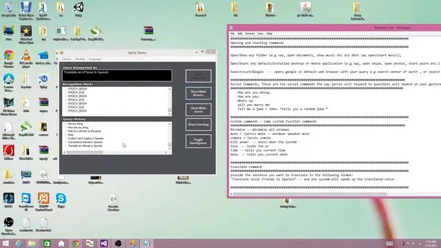Open the Help menu in Notepad

pos(269,34)
